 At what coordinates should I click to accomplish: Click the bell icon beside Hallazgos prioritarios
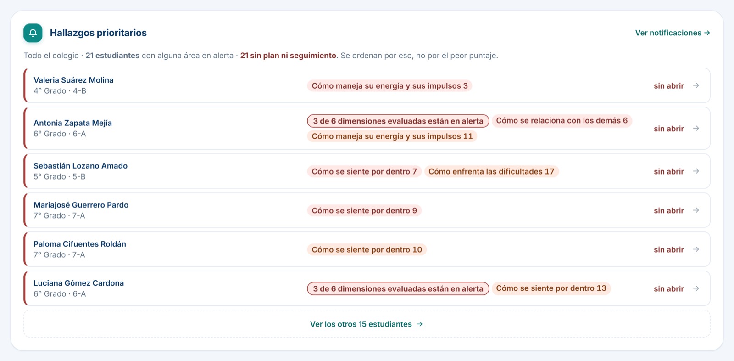click(33, 33)
